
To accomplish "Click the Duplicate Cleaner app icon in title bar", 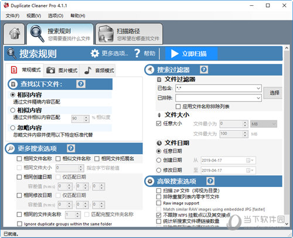I will click(x=6, y=5).
